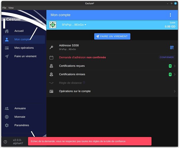
Task: Click the help question mark icon
Action: coord(5,142)
